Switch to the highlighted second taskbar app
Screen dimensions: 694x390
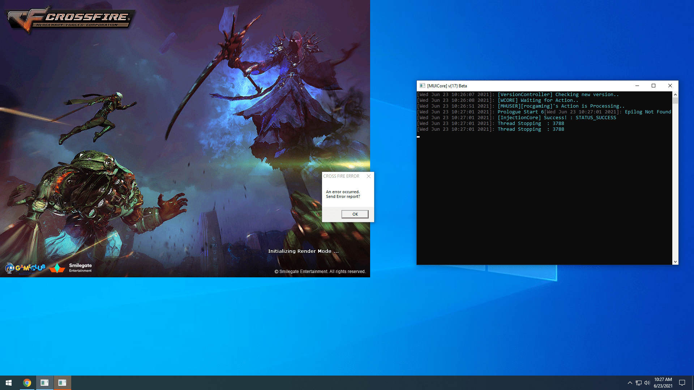click(62, 383)
